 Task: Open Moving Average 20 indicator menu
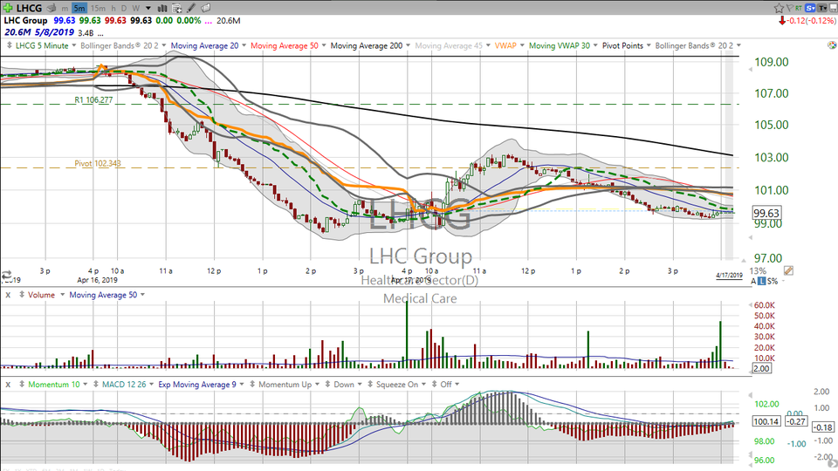pyautogui.click(x=209, y=46)
